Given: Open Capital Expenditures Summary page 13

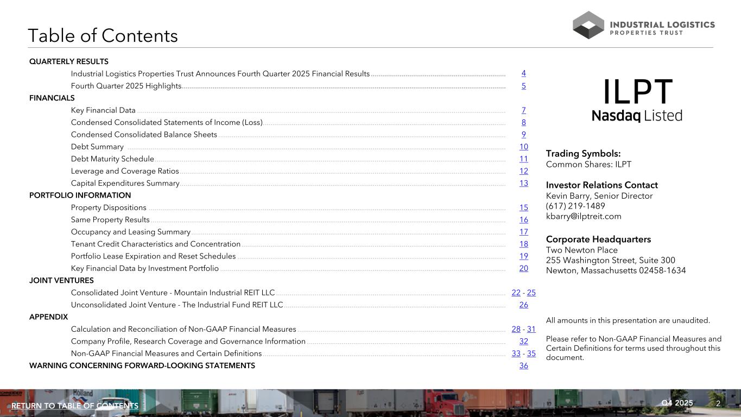Looking at the screenshot, I should [x=523, y=184].
